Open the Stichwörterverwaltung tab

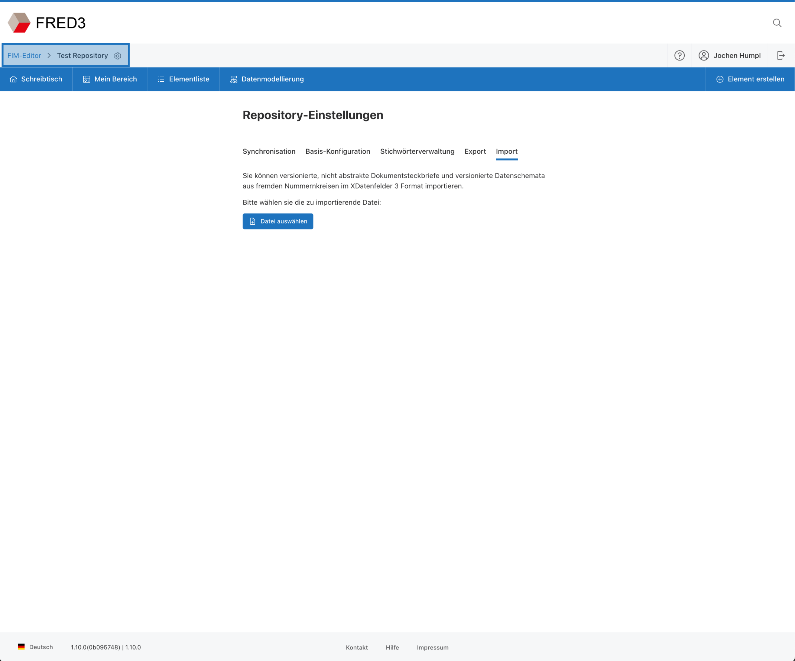[x=417, y=152]
